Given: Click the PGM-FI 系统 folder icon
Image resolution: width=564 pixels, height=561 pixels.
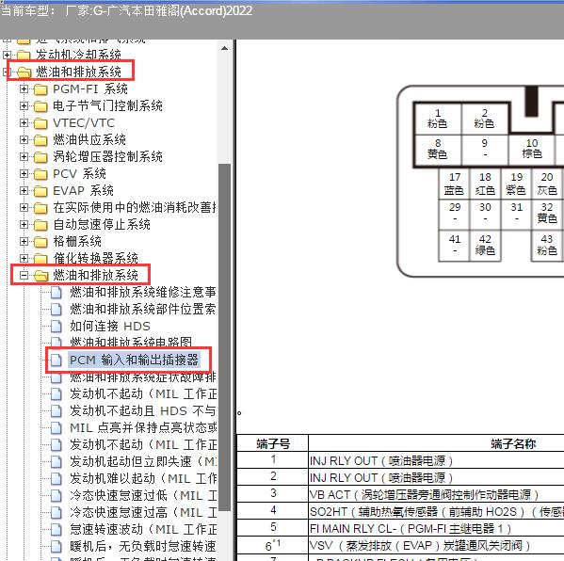Looking at the screenshot, I should [x=40, y=89].
